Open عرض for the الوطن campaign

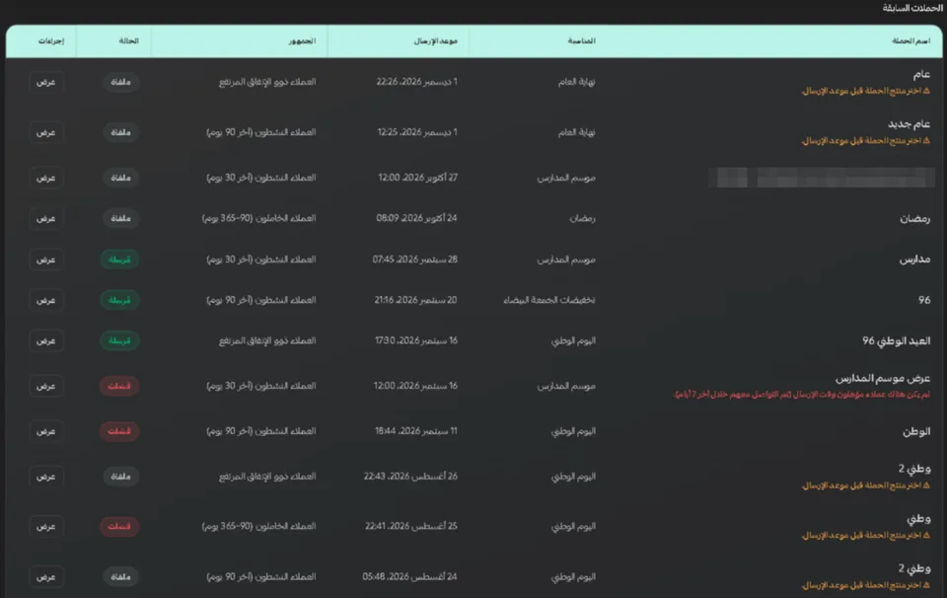click(46, 431)
